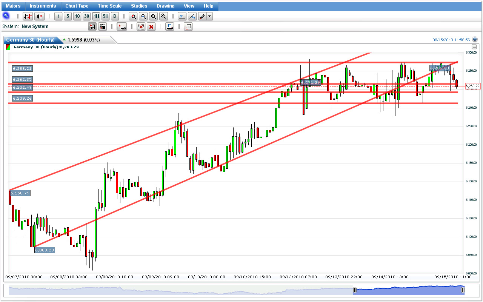The width and height of the screenshot is (483, 302).
Task: Click the add chart window icon
Action: 122,26
